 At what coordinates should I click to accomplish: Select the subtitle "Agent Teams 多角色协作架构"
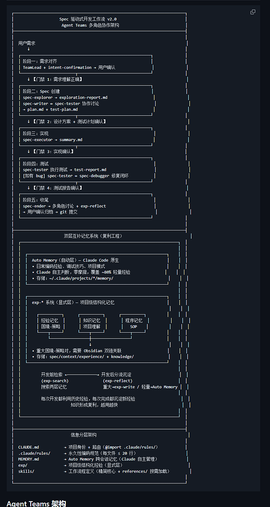pos(90,25)
